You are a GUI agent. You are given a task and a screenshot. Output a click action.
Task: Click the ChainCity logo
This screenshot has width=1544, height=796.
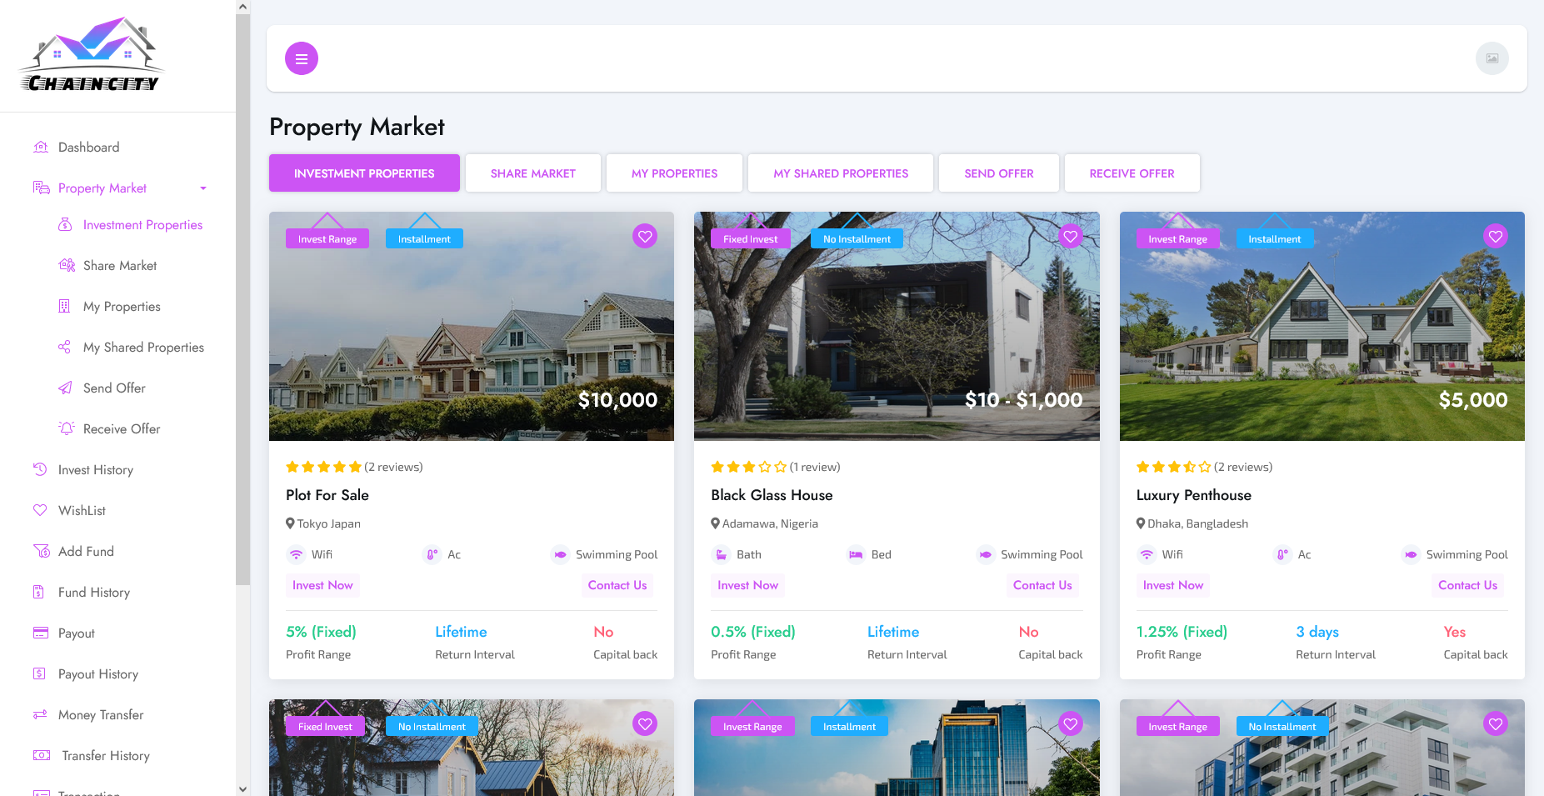point(92,55)
